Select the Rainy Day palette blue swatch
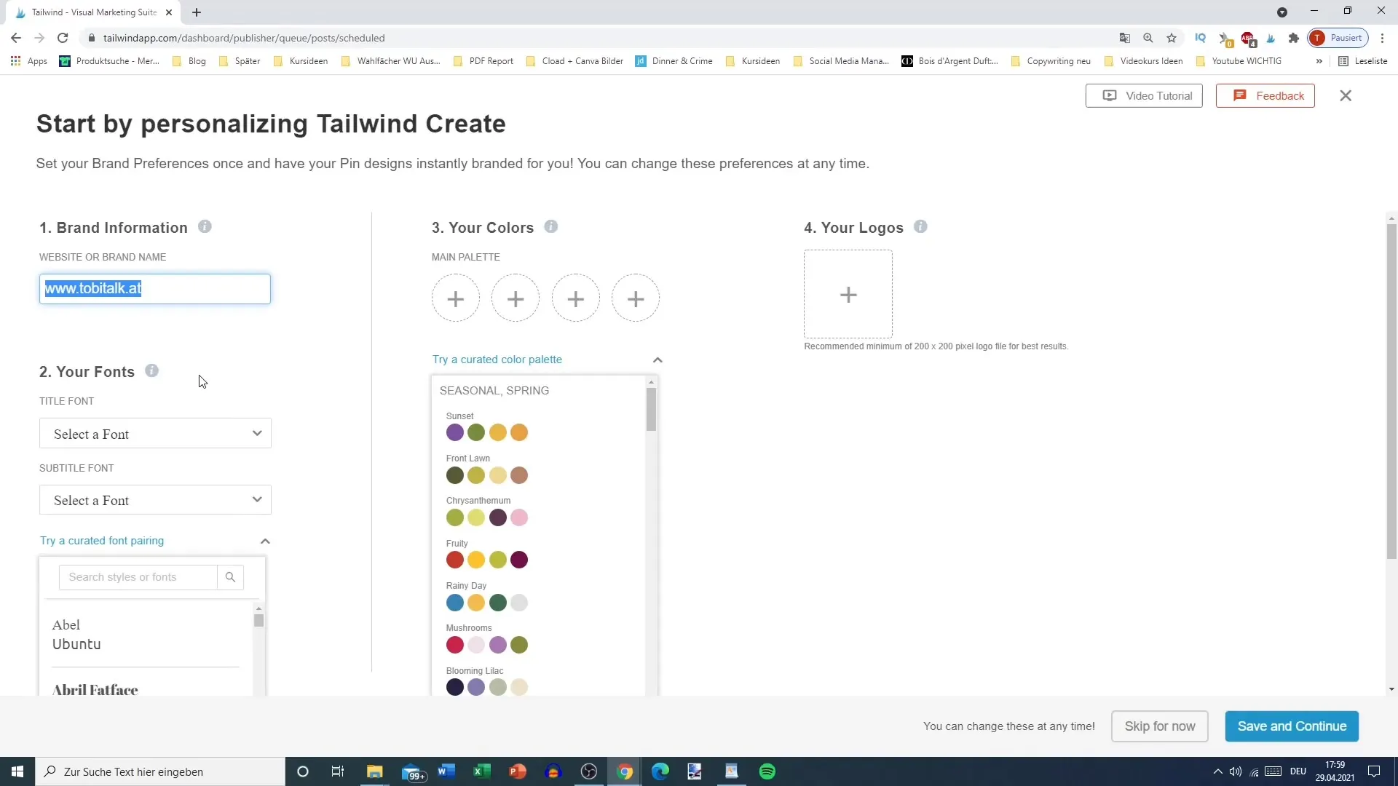Image resolution: width=1398 pixels, height=786 pixels. click(x=455, y=603)
